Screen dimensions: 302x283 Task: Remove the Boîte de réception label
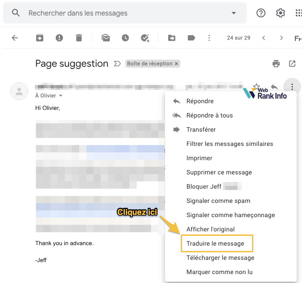177,64
